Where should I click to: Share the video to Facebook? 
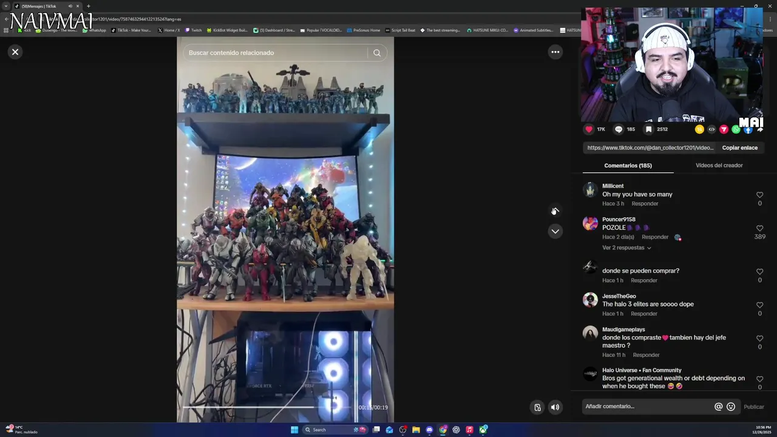click(x=748, y=129)
